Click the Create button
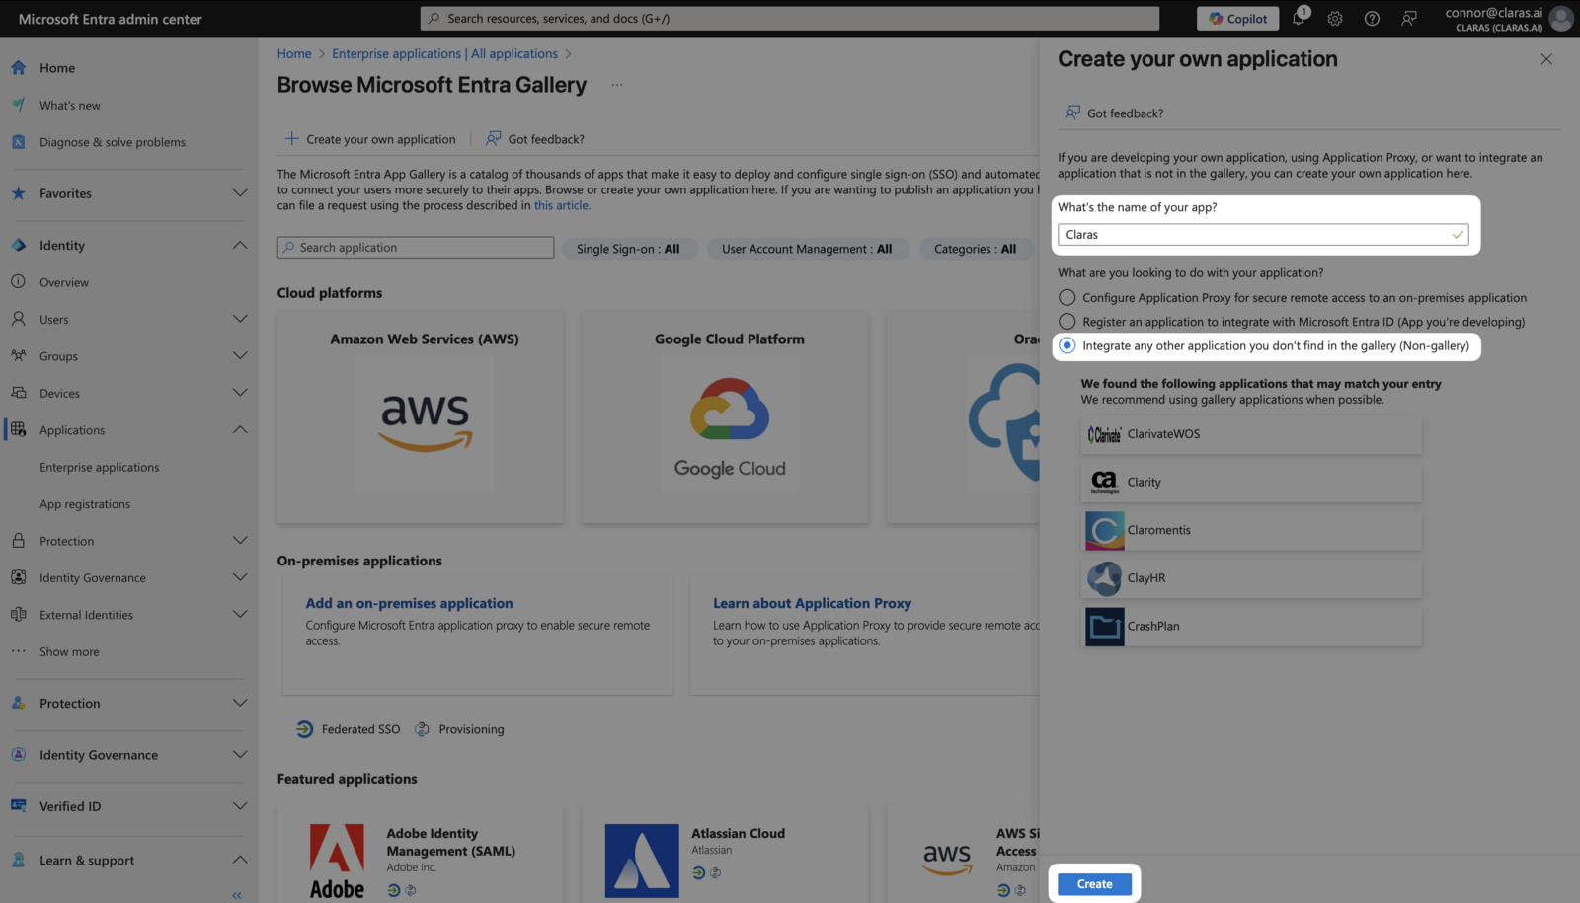 click(1094, 884)
